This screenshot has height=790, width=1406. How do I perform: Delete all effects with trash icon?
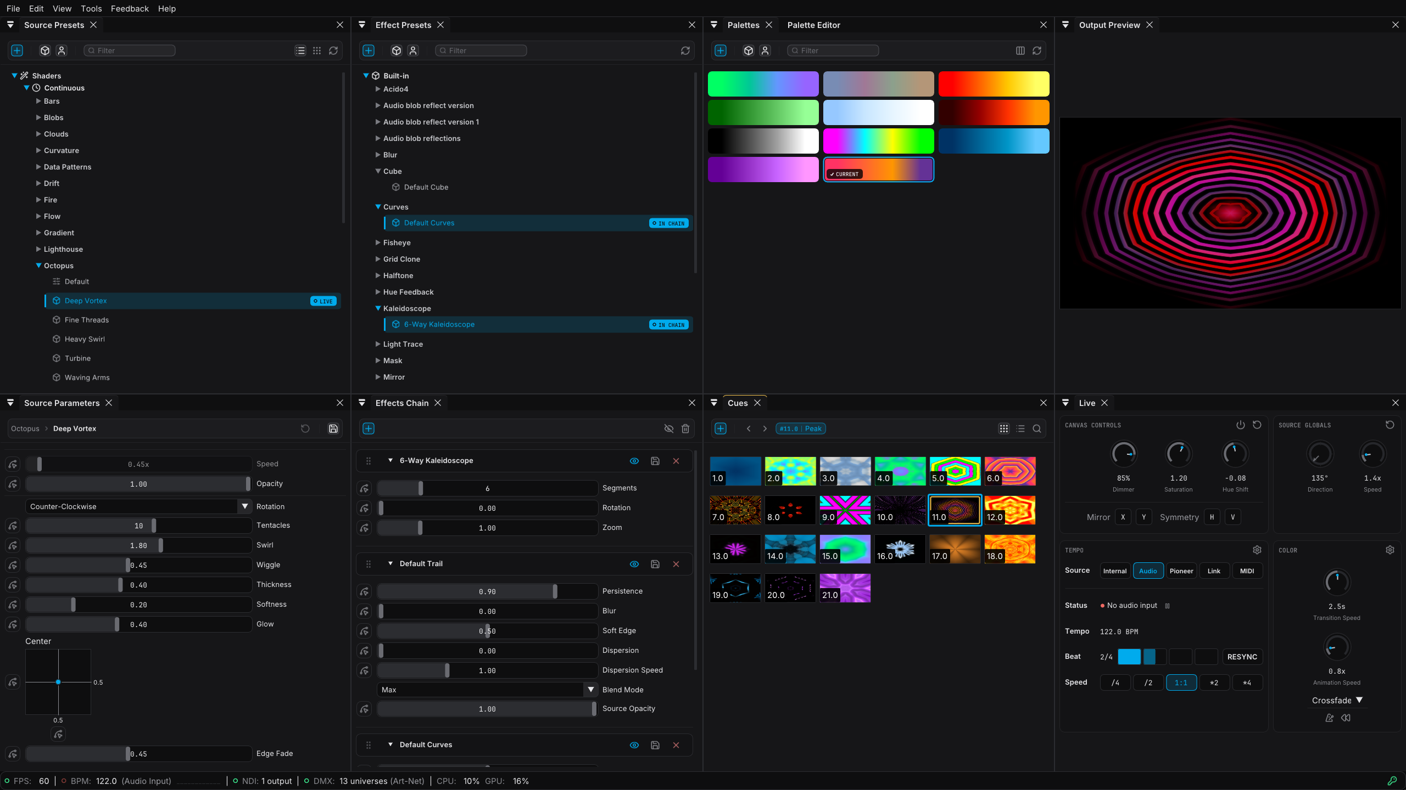click(x=685, y=428)
